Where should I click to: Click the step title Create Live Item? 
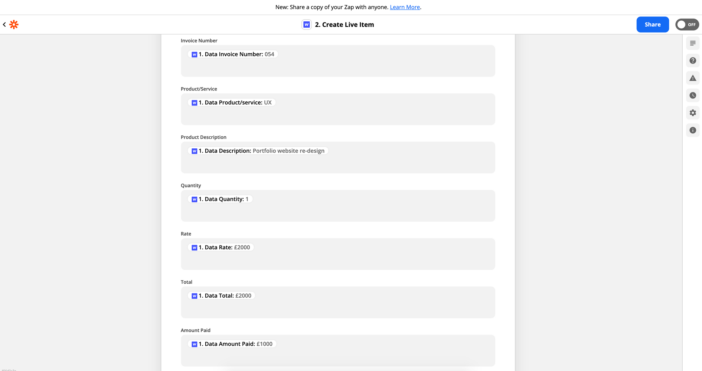(x=344, y=25)
